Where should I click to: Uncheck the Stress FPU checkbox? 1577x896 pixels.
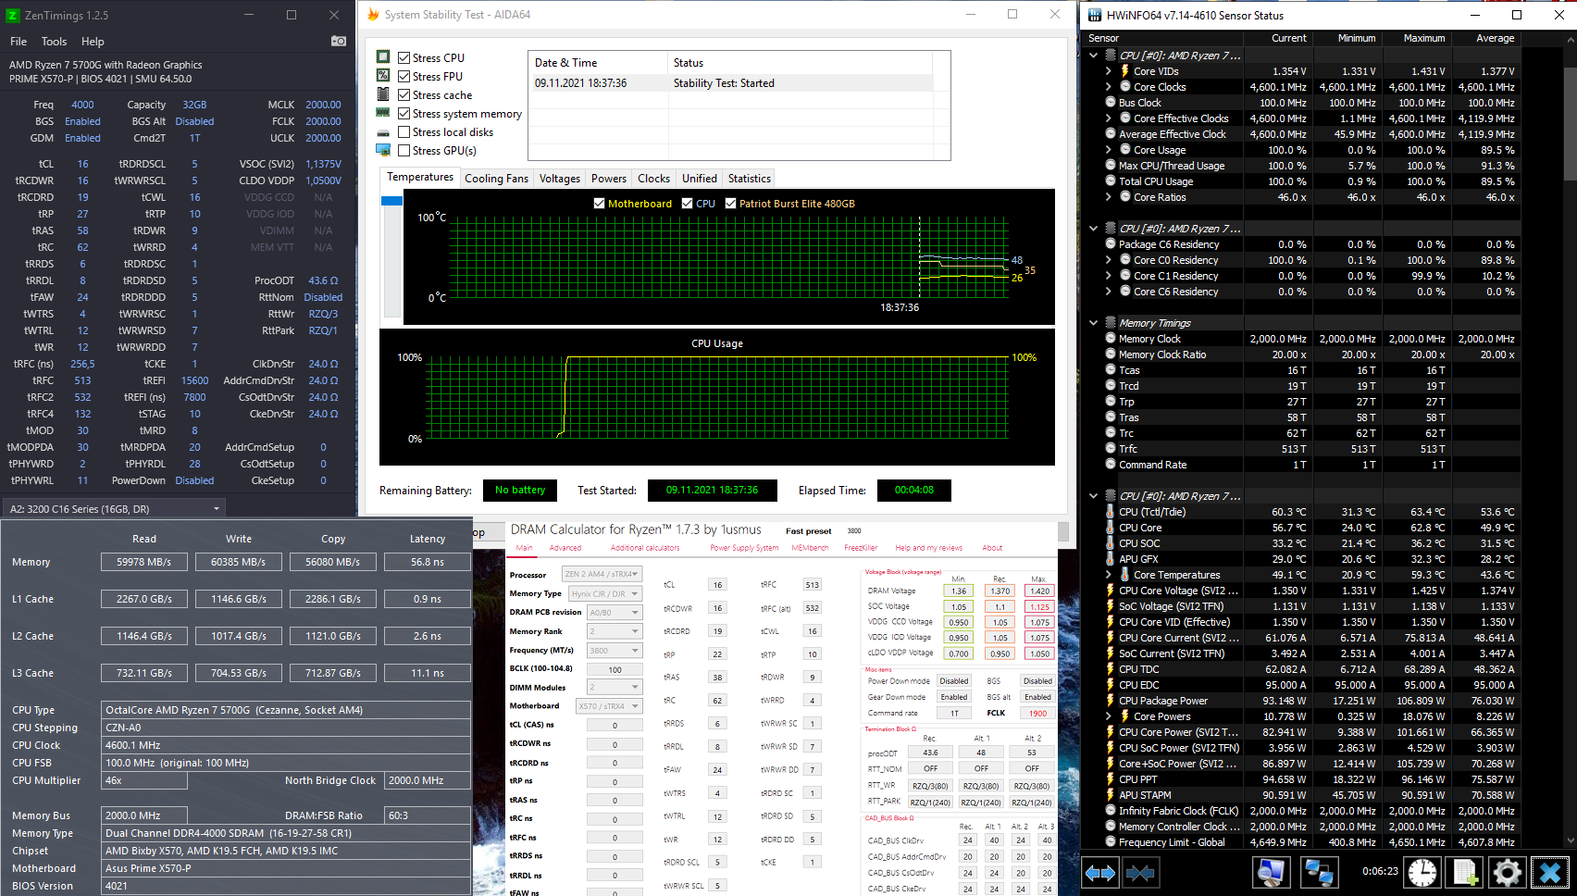[404, 76]
